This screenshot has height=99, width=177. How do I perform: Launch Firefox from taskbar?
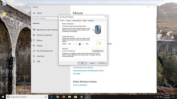(63, 97)
